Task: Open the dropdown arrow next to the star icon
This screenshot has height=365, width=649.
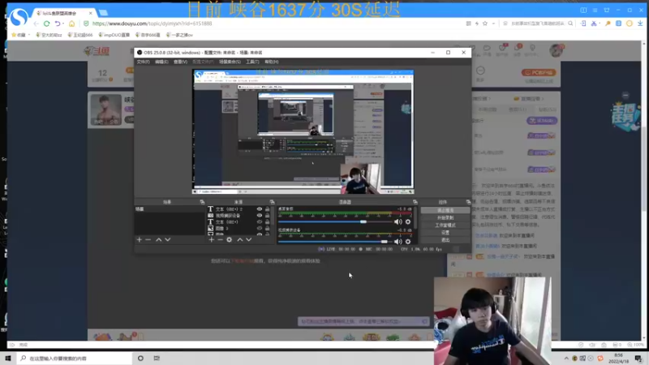Action: pos(493,24)
